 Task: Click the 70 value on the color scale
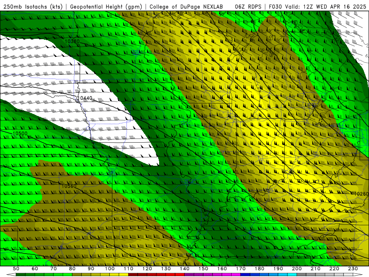point(54,269)
